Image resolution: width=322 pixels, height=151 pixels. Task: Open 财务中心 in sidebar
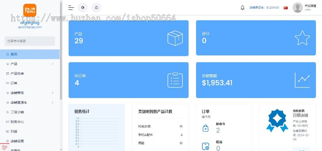coord(30,122)
